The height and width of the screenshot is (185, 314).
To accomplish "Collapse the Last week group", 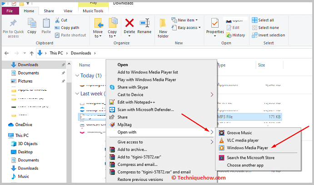I will pos(77,93).
